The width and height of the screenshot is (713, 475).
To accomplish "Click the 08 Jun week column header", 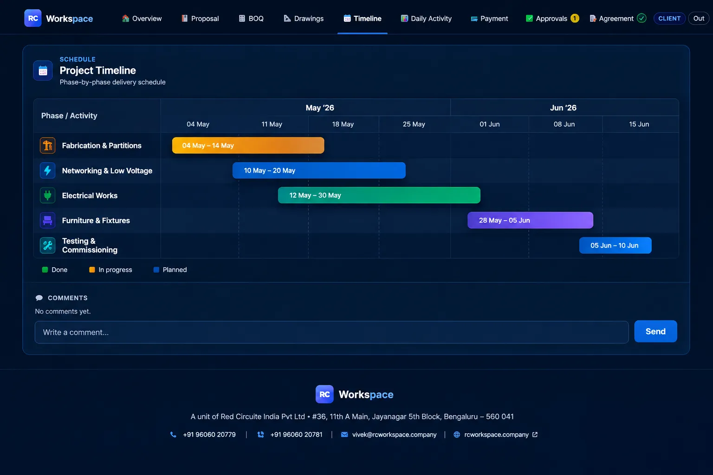I will [x=564, y=124].
